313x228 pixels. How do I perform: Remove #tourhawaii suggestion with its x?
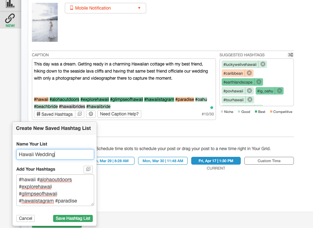(x=250, y=99)
